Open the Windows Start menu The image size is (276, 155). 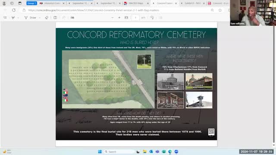100,152
